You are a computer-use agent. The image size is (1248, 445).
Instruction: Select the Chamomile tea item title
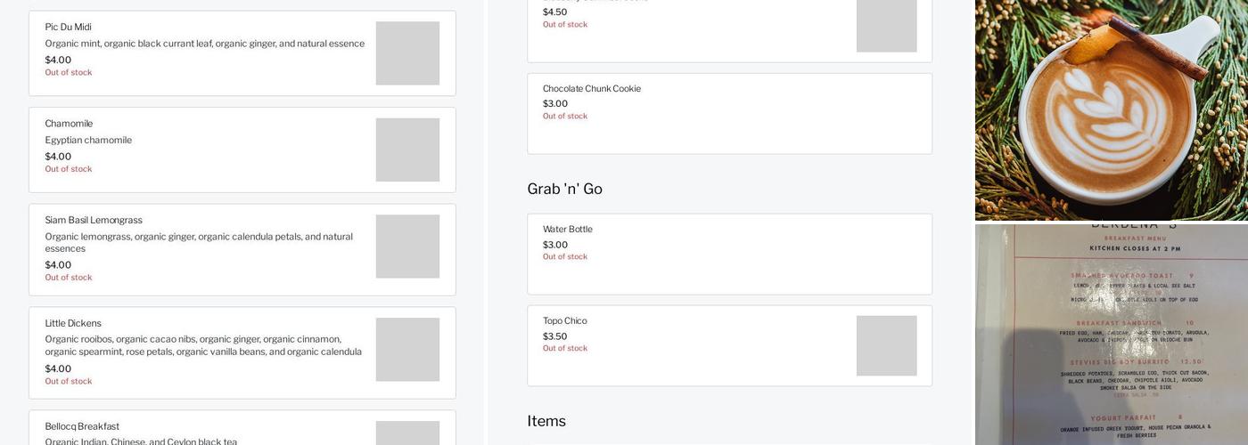point(69,124)
